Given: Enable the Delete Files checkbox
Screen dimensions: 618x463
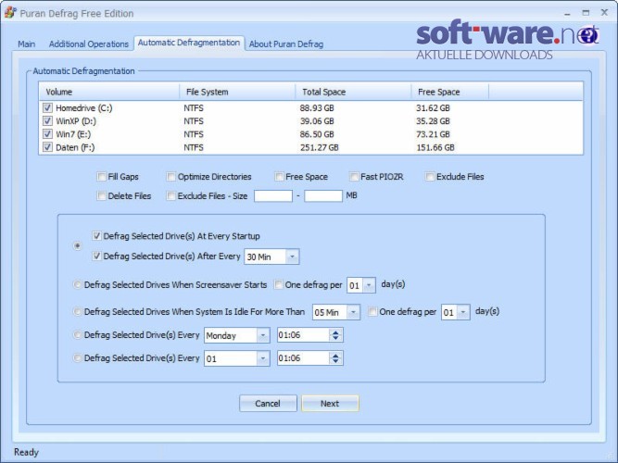Looking at the screenshot, I should tap(101, 195).
